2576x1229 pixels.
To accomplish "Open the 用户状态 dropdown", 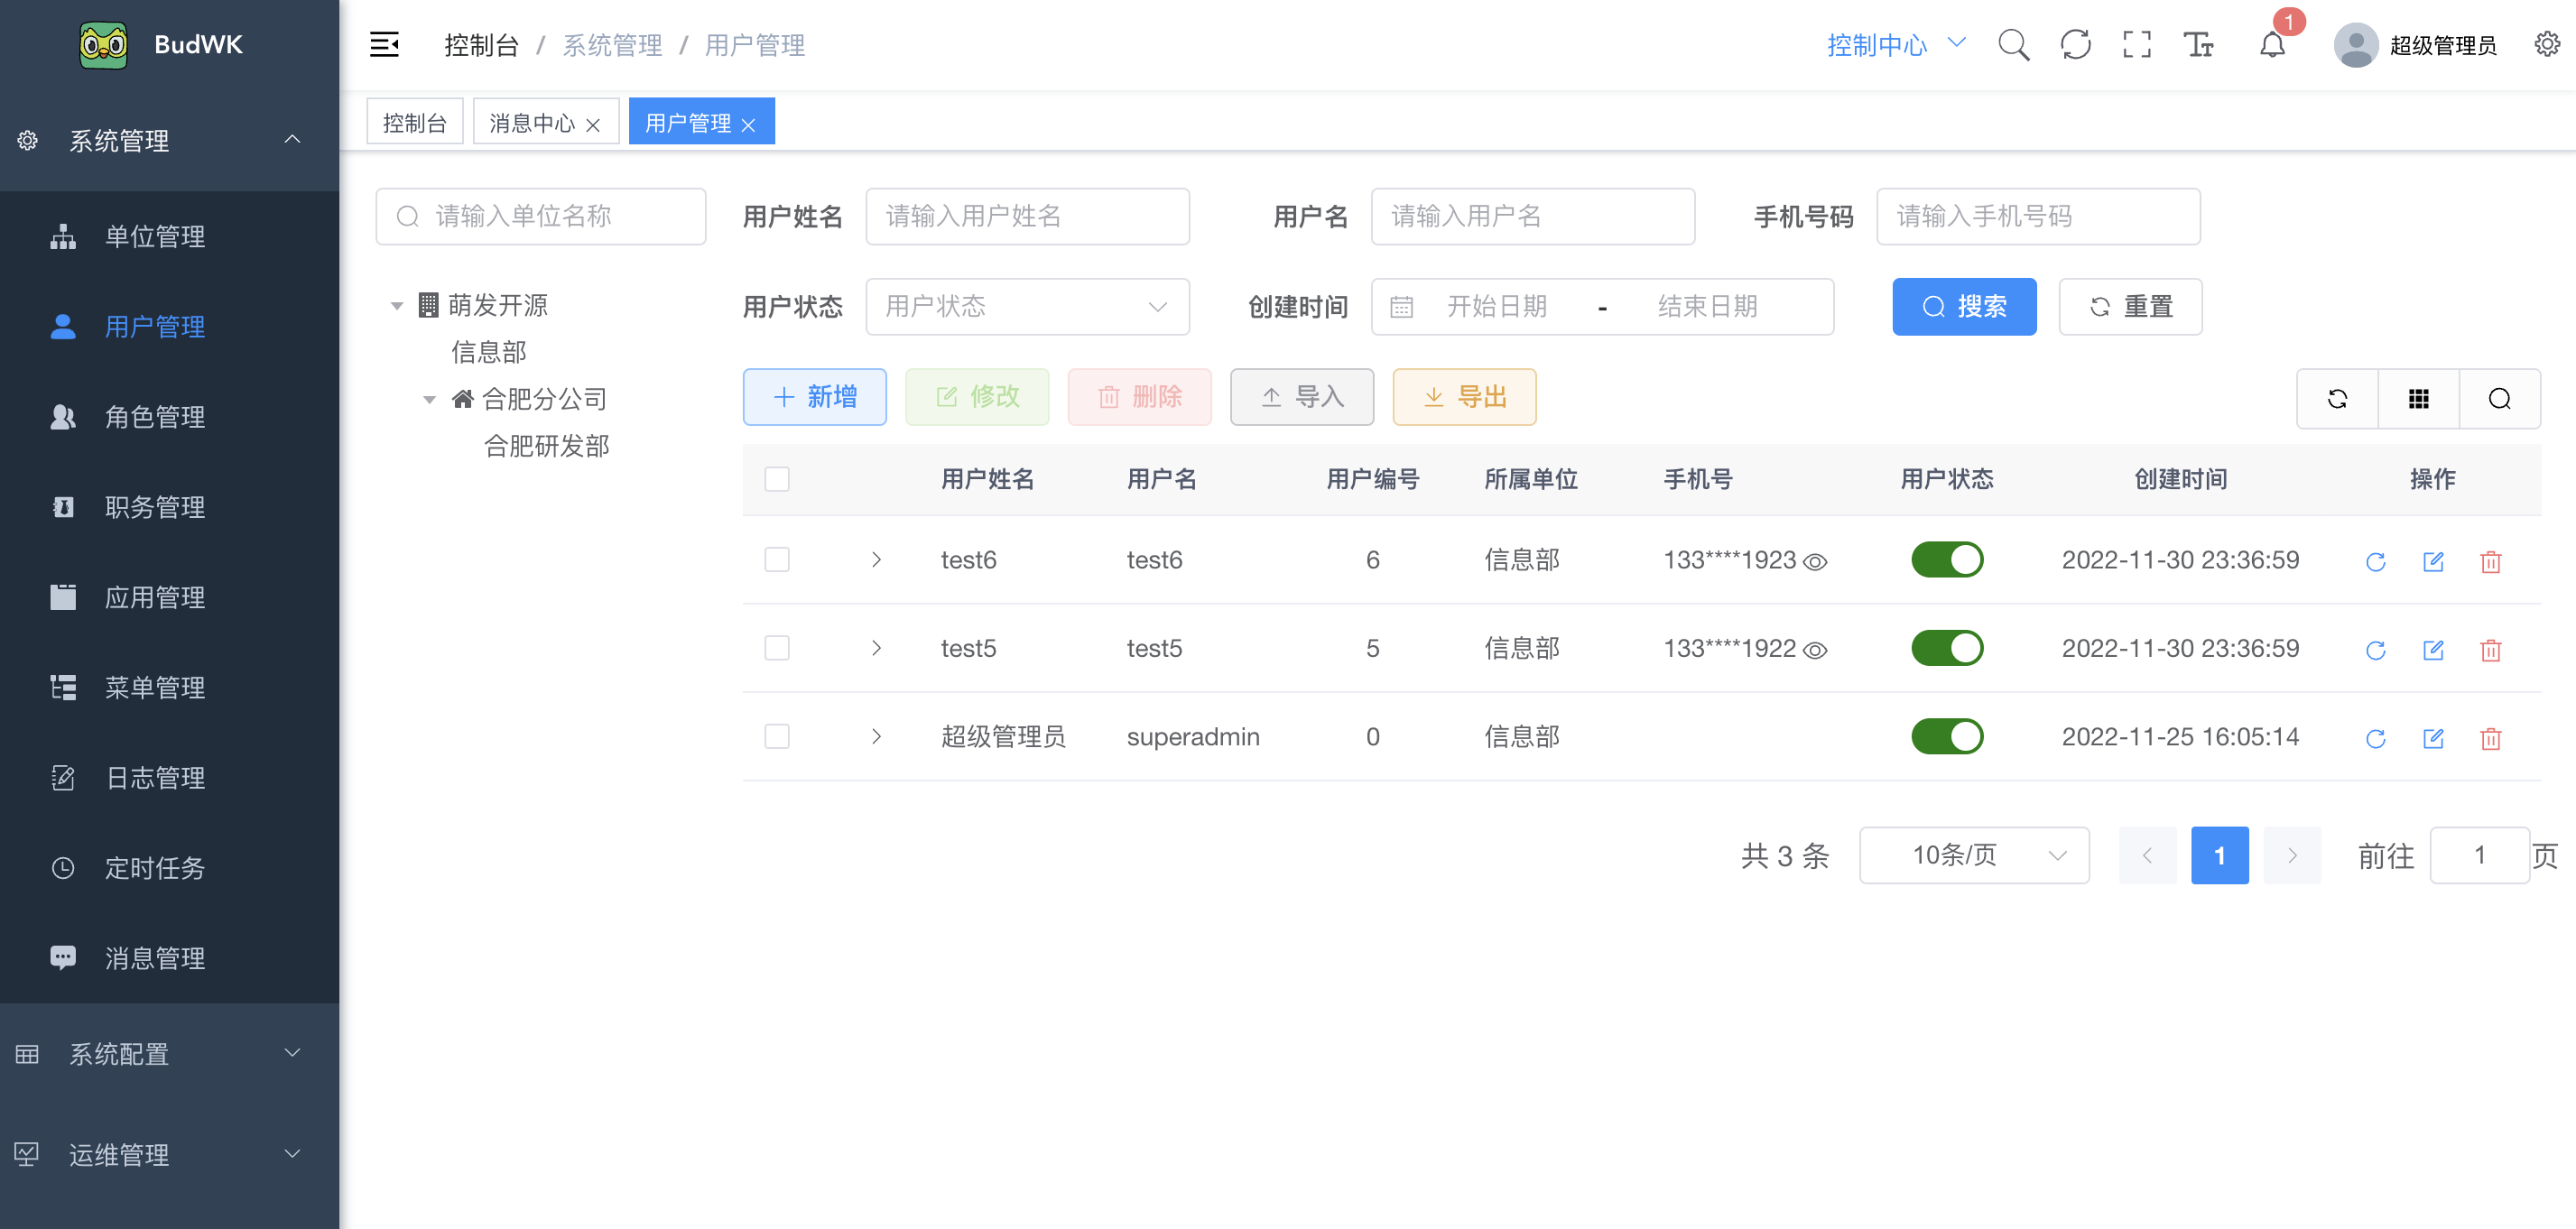I will tap(1027, 306).
